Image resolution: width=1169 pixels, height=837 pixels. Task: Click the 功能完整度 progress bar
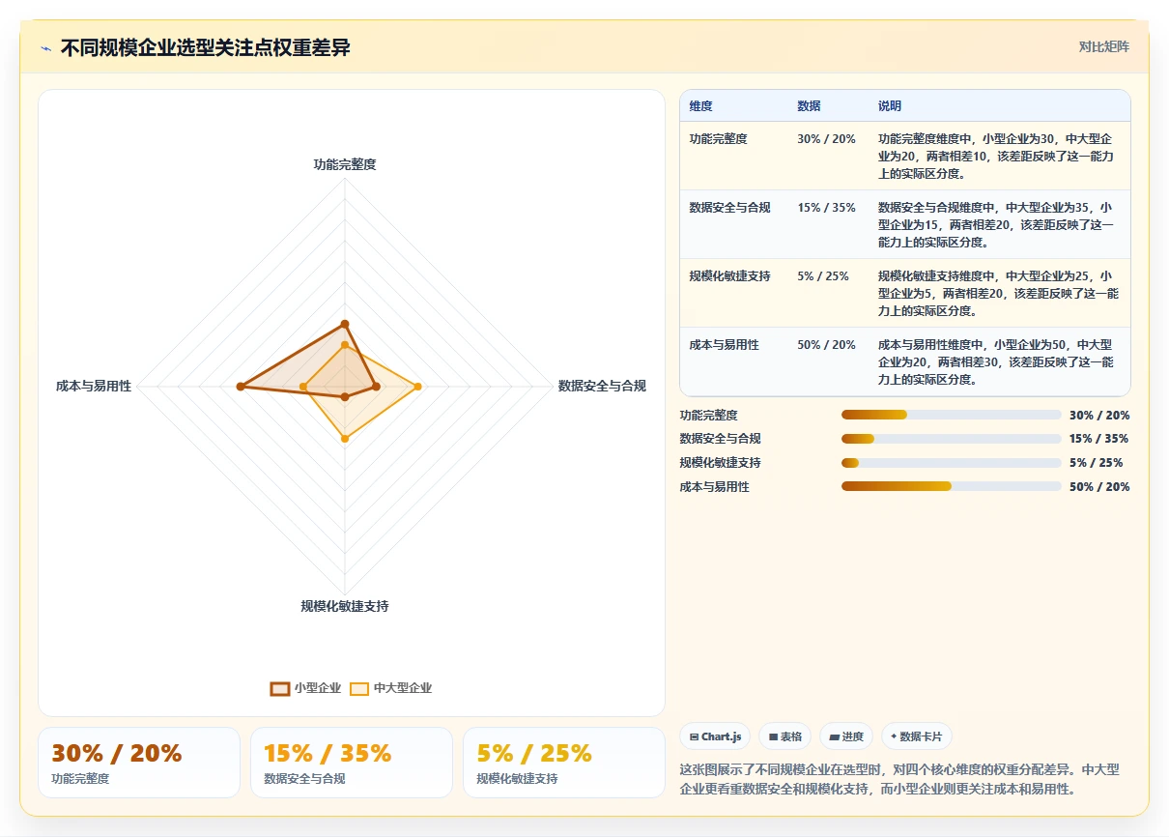[952, 415]
